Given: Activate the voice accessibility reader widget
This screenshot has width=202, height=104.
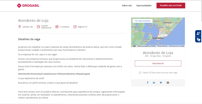Looking at the screenshot, I should pyautogui.click(x=198, y=33).
